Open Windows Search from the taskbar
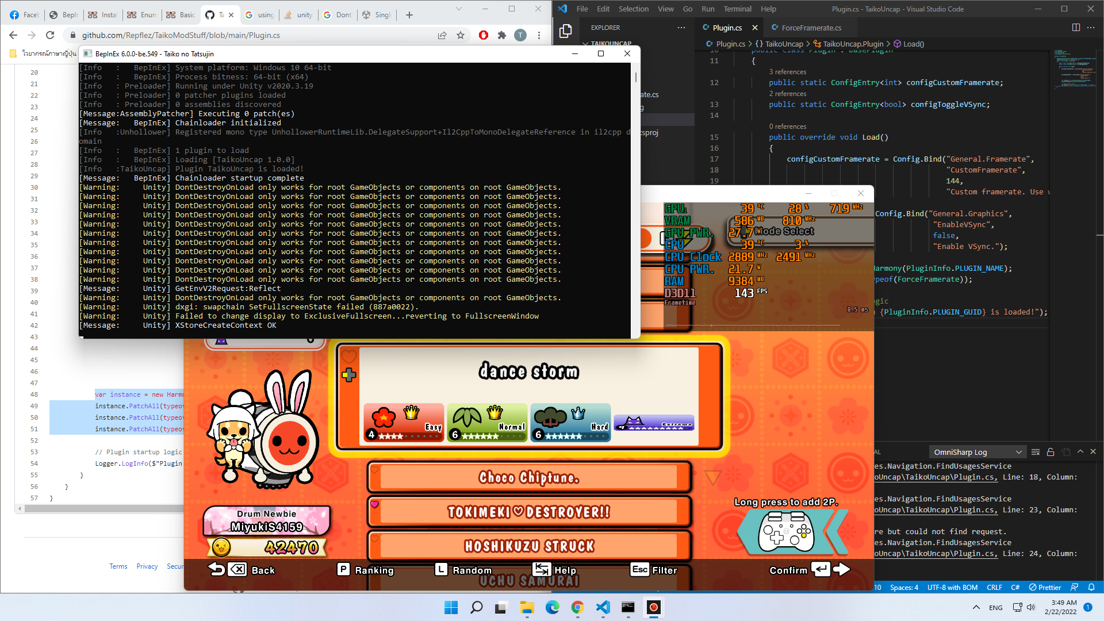Screen dimensions: 1104x621 477,608
